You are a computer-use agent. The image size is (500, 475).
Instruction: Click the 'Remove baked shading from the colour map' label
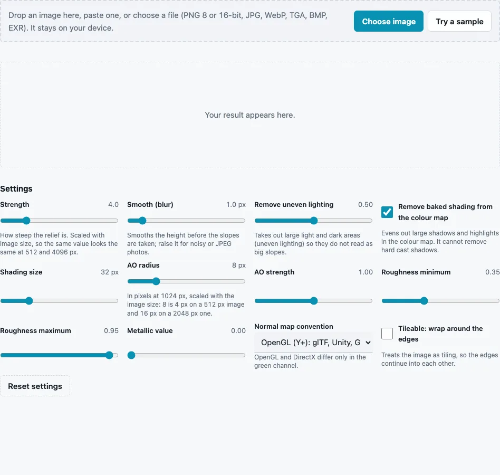pyautogui.click(x=445, y=212)
